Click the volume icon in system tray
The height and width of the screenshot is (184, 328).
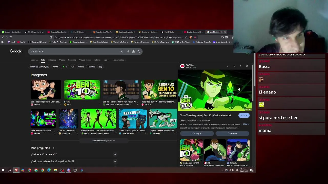pos(233,170)
